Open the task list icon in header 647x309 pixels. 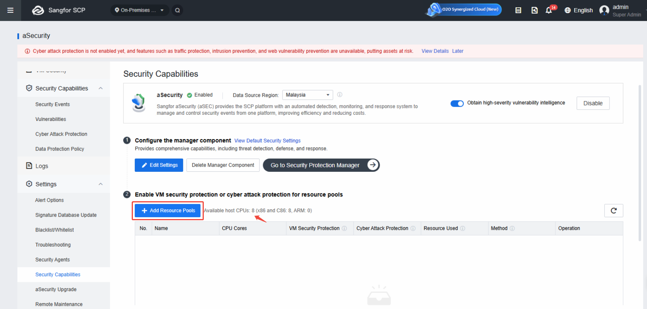tap(518, 10)
